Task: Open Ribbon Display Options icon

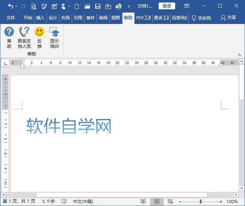Action: coord(187,6)
